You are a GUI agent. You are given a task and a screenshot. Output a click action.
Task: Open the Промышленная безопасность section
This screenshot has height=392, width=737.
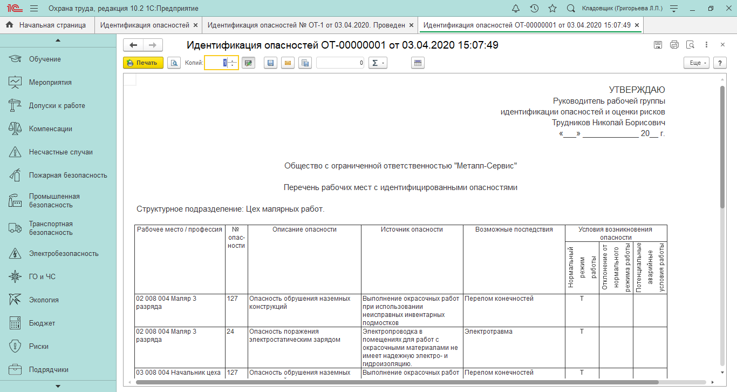coord(58,201)
